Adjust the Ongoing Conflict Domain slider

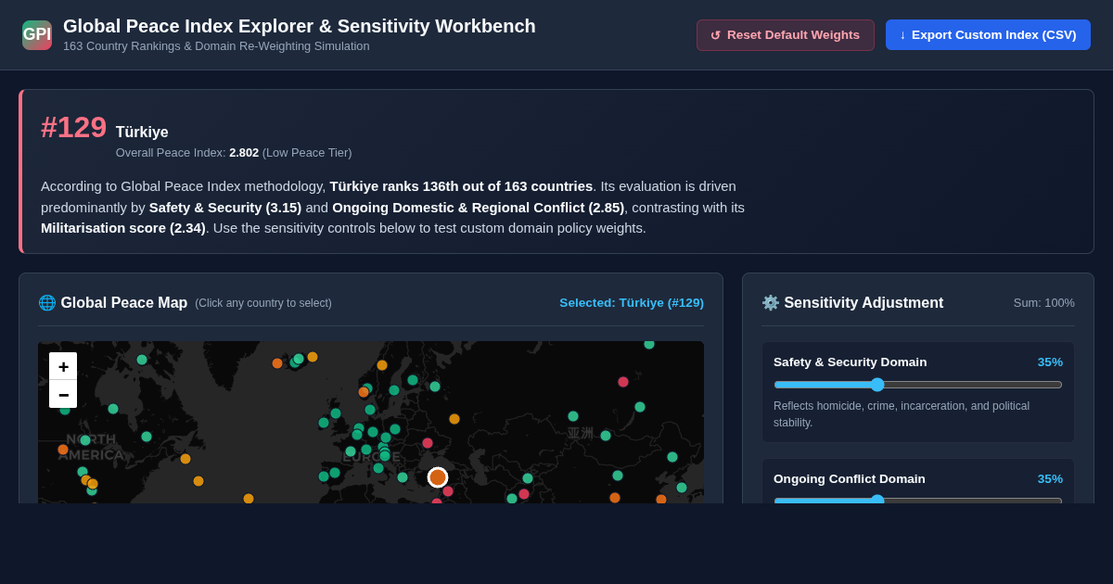tap(918, 501)
